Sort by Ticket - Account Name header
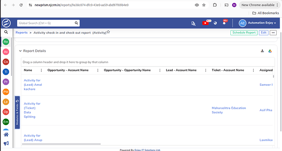Screen dimensions: 282x151 (228, 70)
